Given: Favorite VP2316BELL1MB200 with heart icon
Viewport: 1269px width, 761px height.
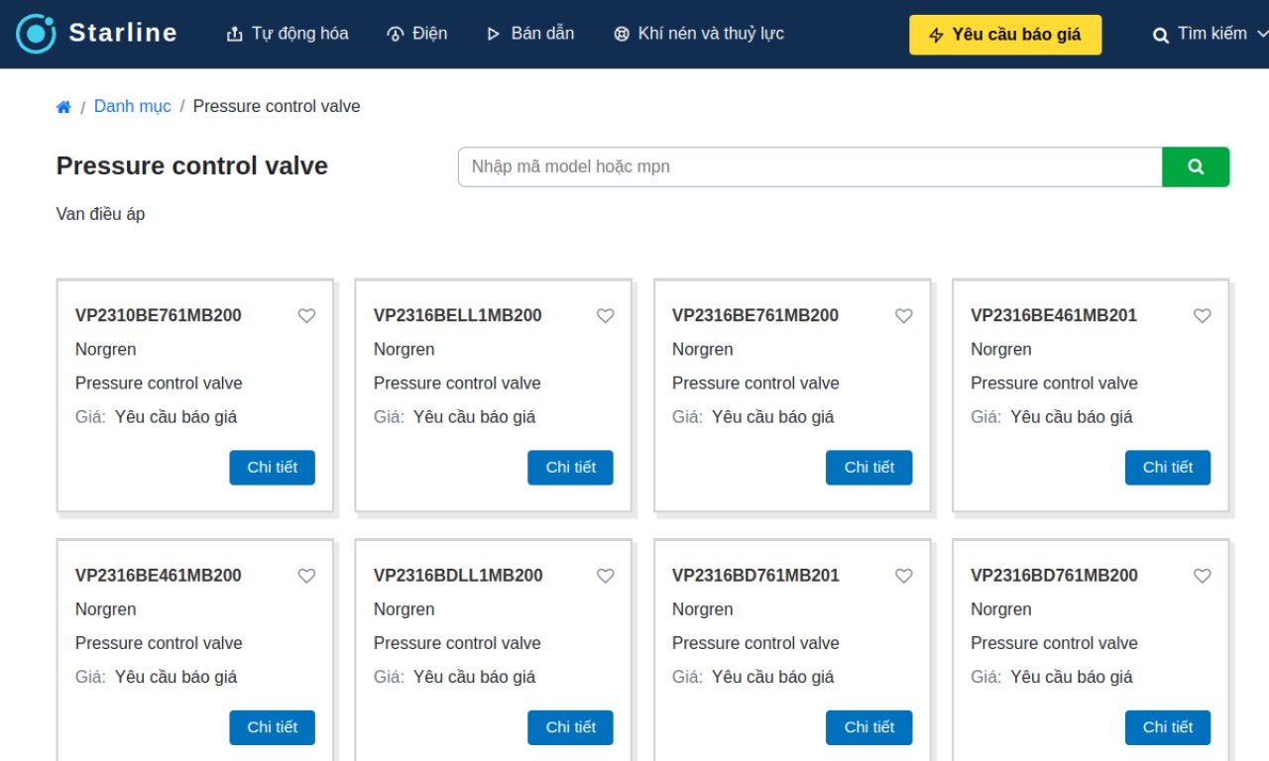Looking at the screenshot, I should (x=605, y=316).
